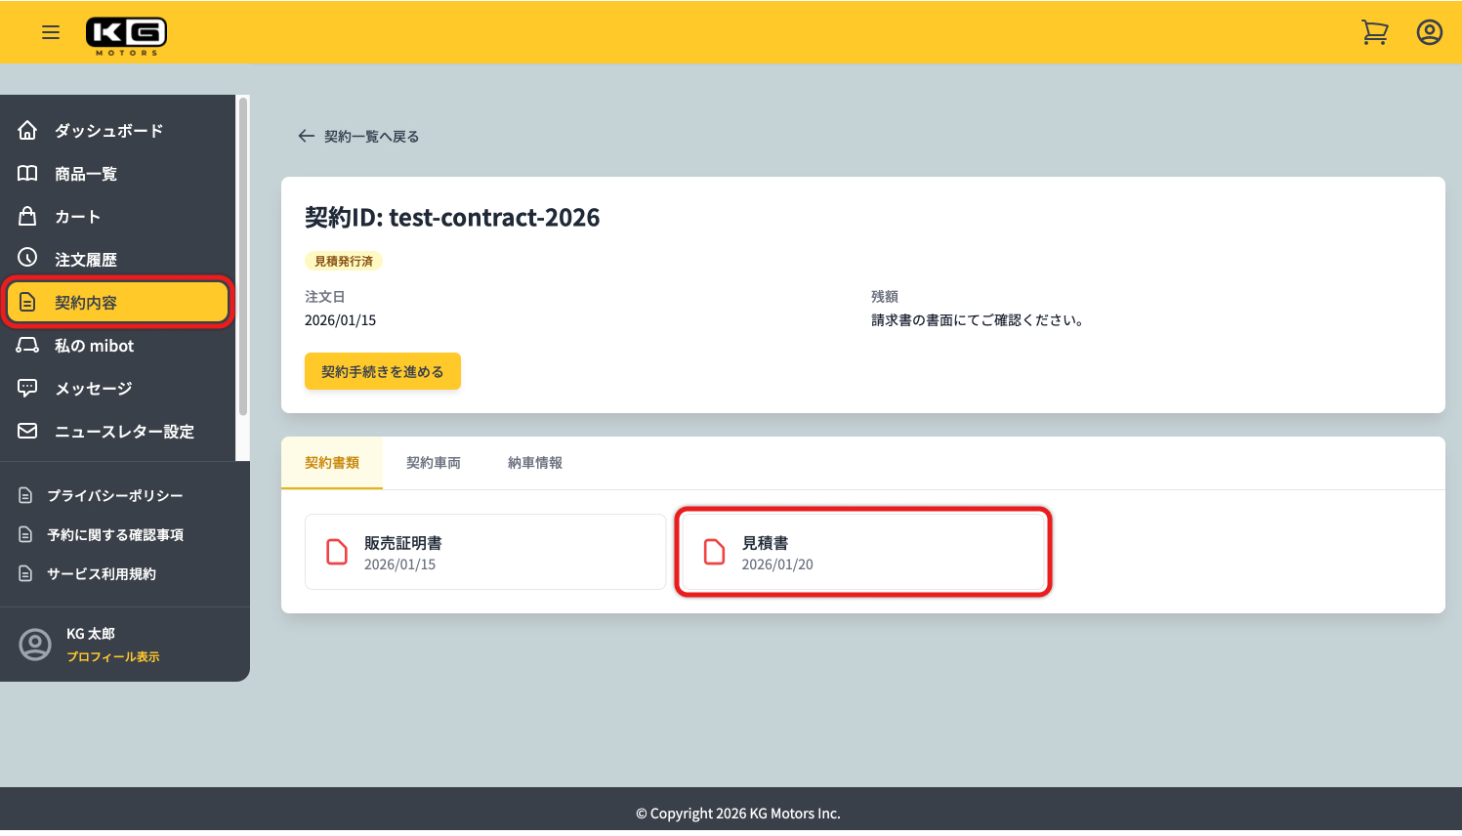This screenshot has height=836, width=1462.
Task: Open メッセージ via the speech bubble icon
Action: tap(28, 388)
